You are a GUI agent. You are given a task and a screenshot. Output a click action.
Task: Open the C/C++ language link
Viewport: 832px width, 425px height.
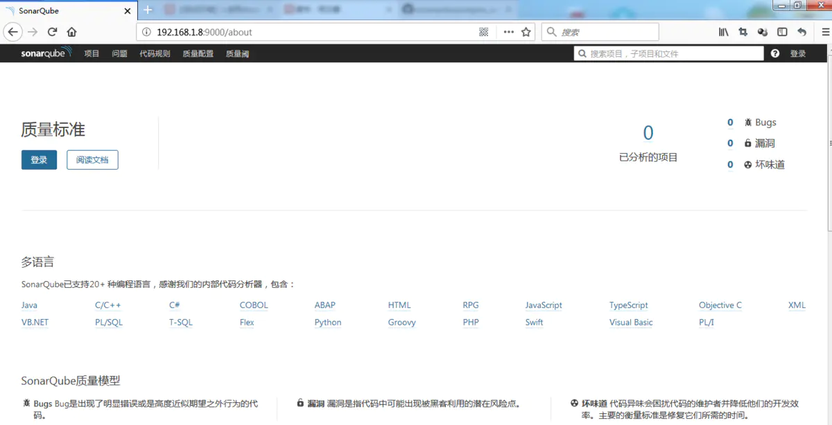108,305
